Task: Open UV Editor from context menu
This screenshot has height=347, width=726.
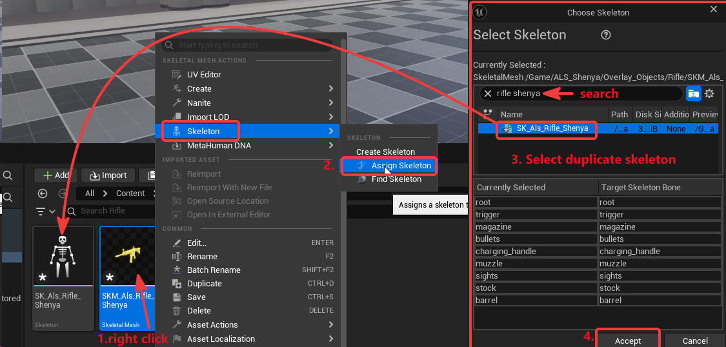Action: (204, 74)
